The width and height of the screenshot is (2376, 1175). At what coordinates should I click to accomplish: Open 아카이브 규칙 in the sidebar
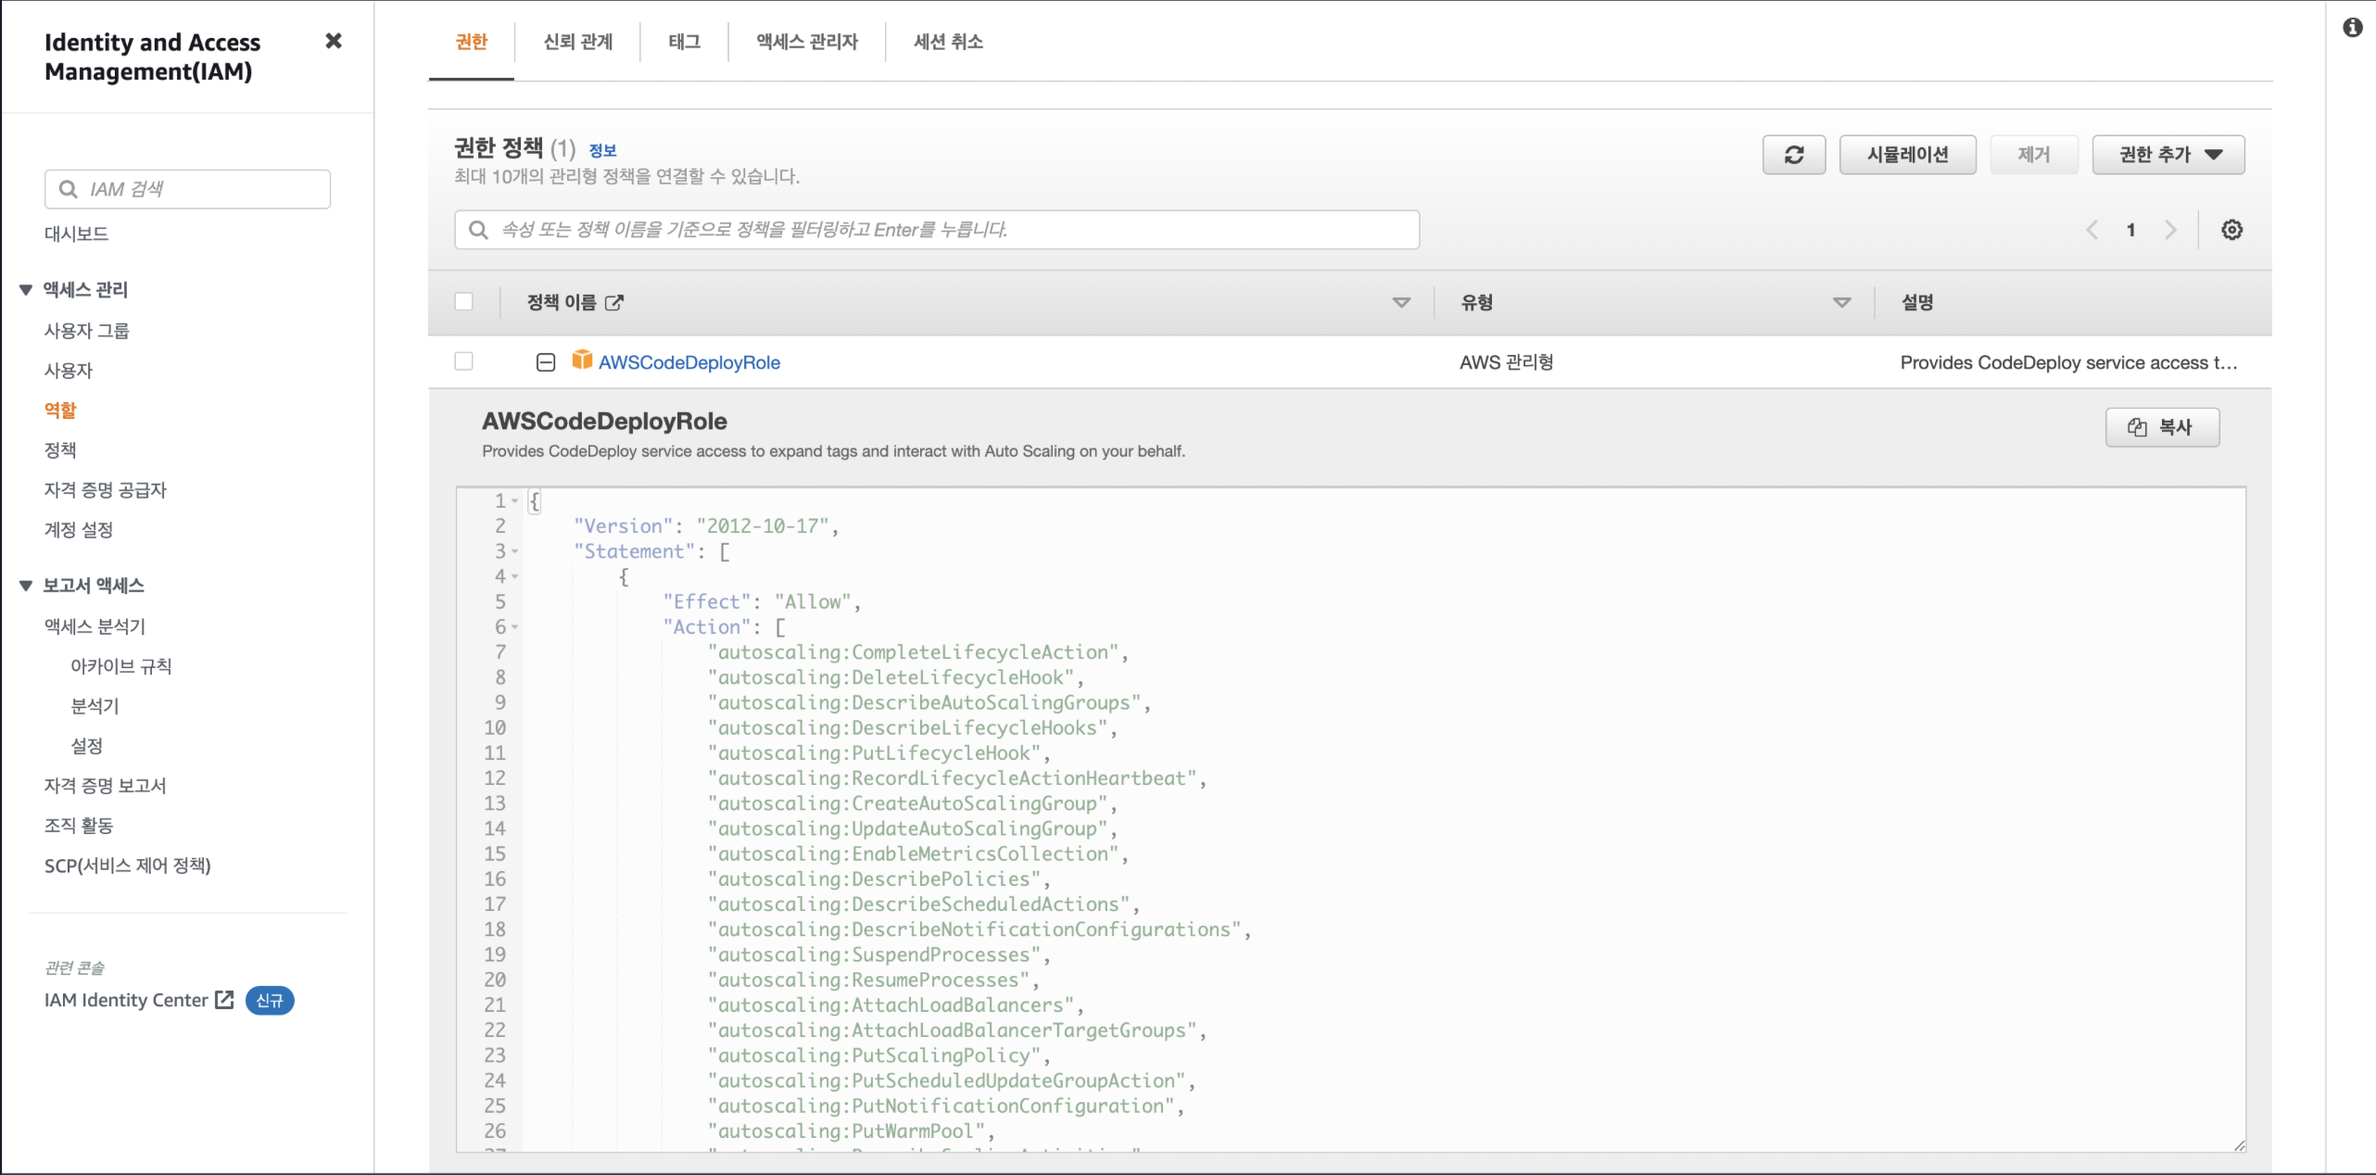point(121,666)
